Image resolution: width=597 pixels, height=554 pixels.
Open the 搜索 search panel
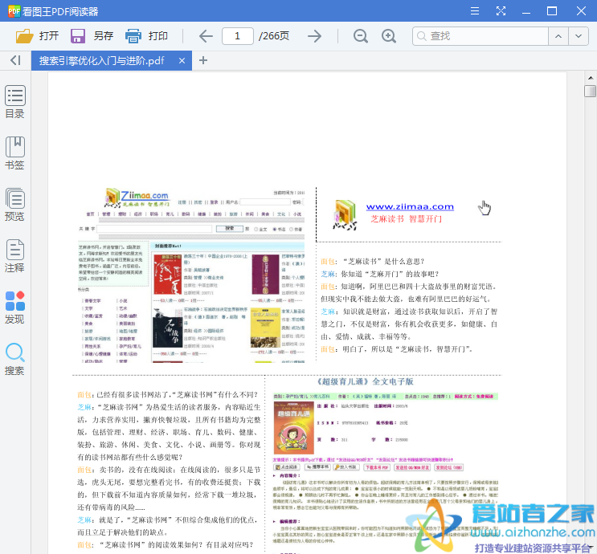tap(14, 359)
